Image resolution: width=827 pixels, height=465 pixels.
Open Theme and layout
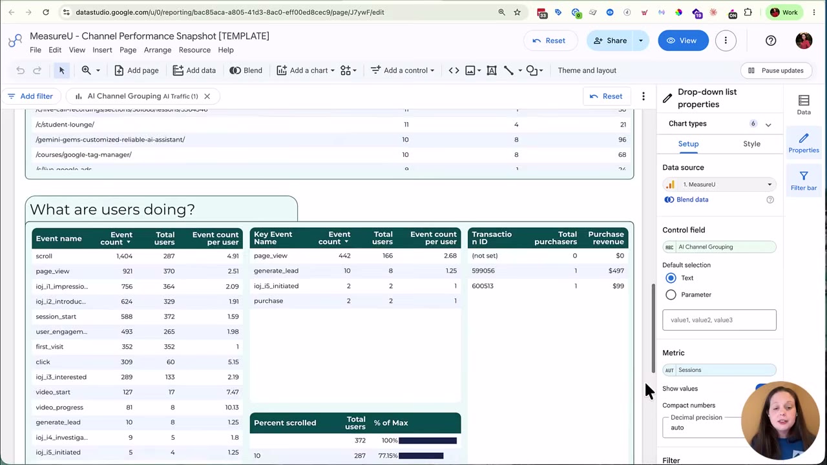point(587,70)
